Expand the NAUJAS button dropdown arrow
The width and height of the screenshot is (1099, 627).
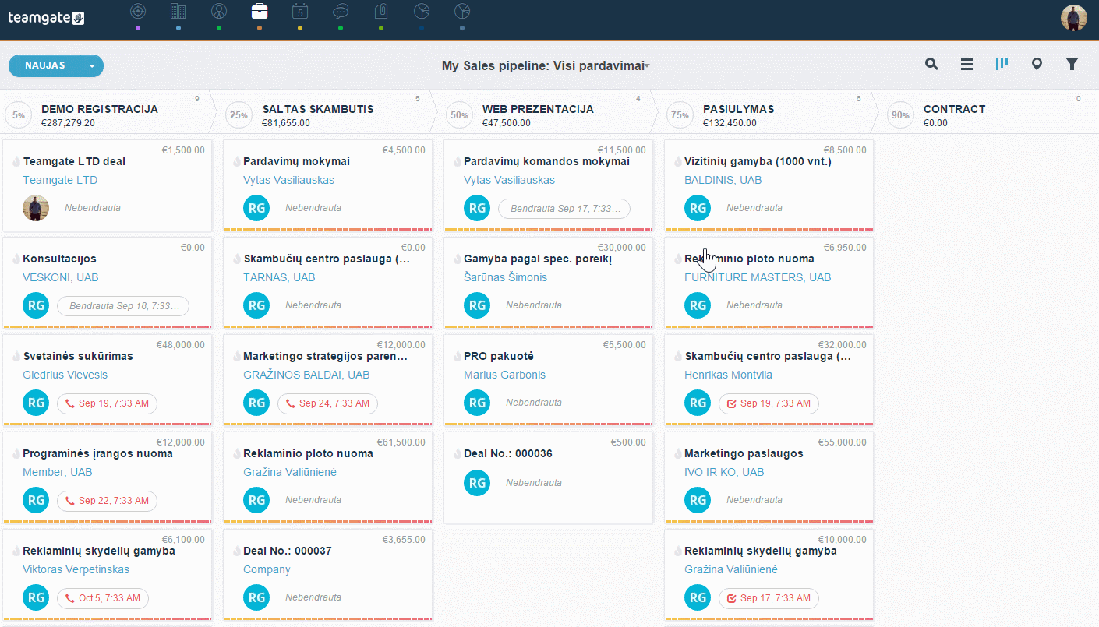[x=92, y=66]
